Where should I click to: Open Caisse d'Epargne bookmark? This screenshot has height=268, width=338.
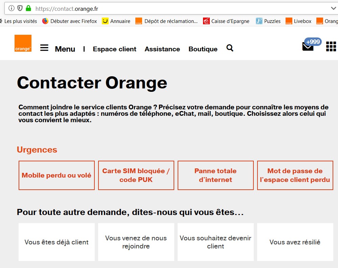tap(226, 21)
